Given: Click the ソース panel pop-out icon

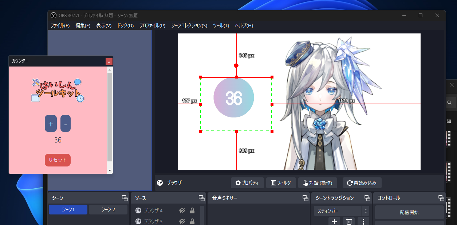Looking at the screenshot, I should click(201, 198).
